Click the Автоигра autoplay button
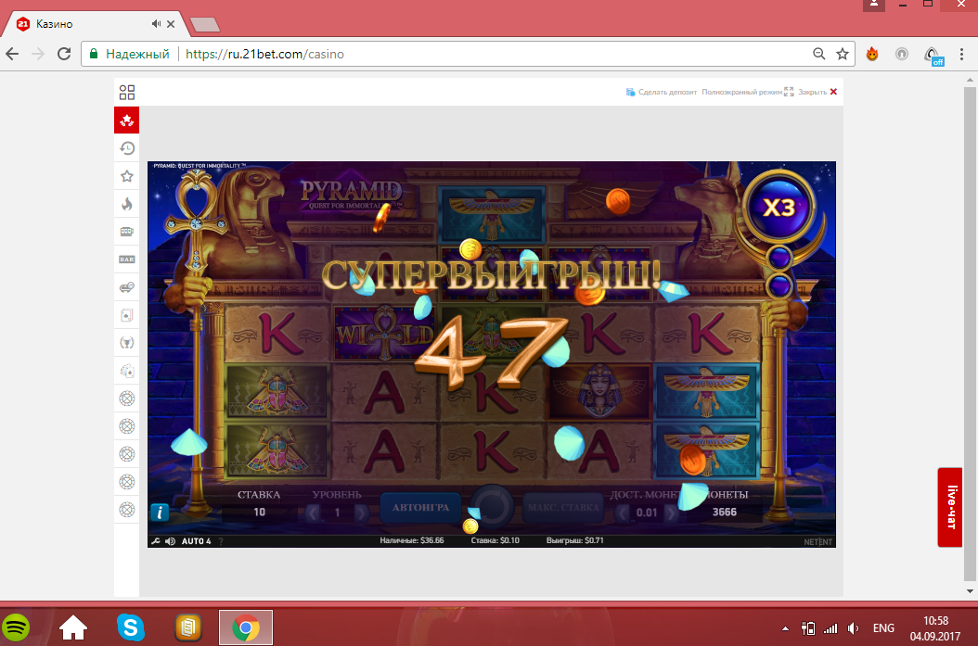 (420, 508)
